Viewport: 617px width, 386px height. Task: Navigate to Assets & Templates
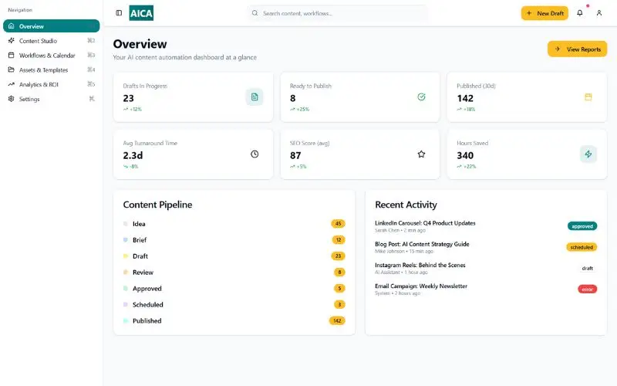(51, 69)
